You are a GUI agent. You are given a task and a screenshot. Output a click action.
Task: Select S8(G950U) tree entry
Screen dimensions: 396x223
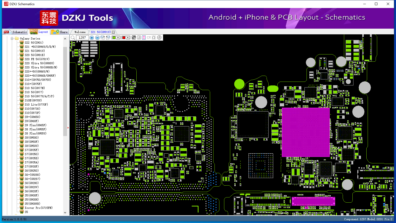pyautogui.click(x=32, y=146)
